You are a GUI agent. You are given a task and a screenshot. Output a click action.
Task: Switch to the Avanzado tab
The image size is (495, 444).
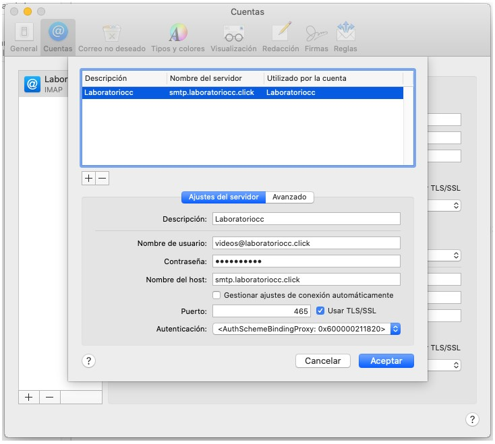289,197
